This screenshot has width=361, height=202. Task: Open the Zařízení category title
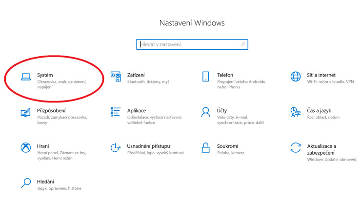pos(136,75)
